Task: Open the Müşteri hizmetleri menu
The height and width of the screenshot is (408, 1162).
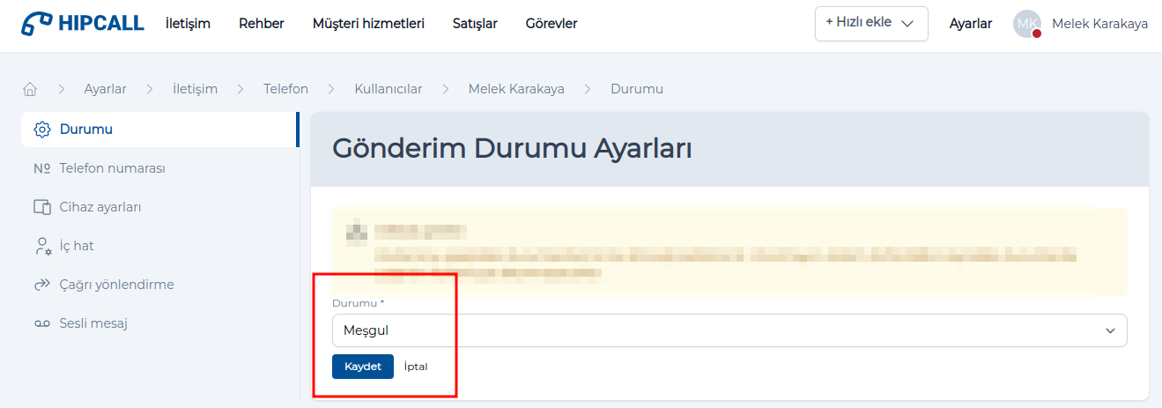Action: [x=368, y=24]
